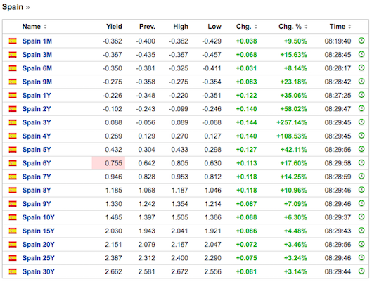Select the highlighted 0.755 yield cell

click(x=108, y=163)
